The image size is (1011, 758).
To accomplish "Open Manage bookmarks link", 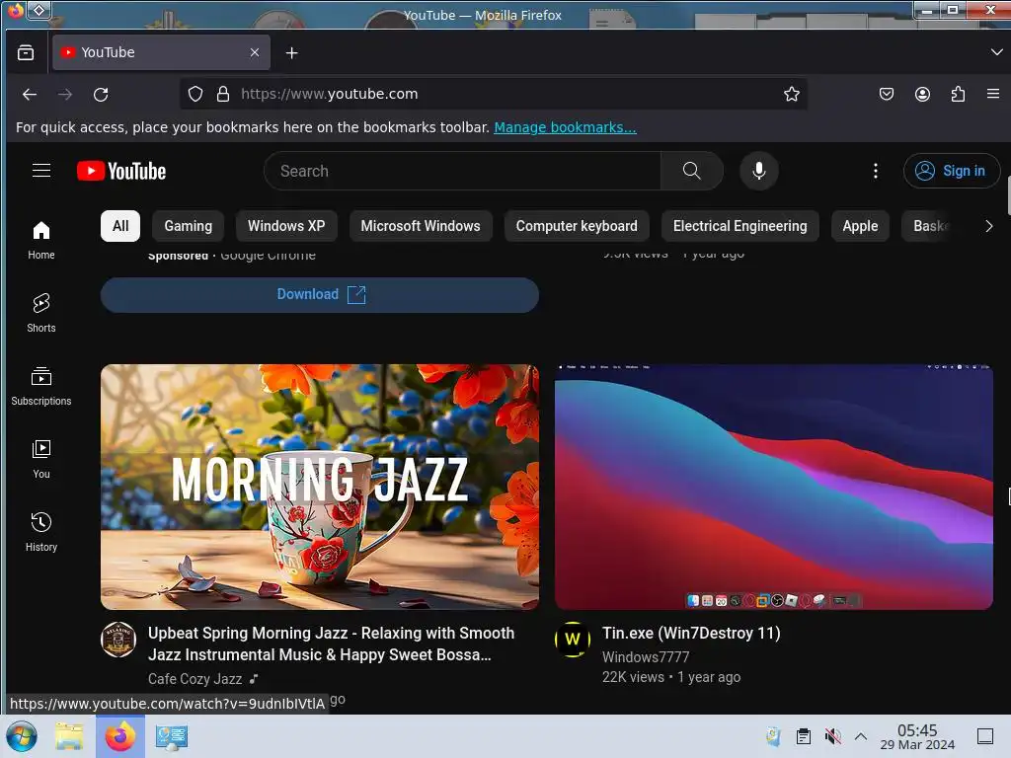I will [565, 127].
